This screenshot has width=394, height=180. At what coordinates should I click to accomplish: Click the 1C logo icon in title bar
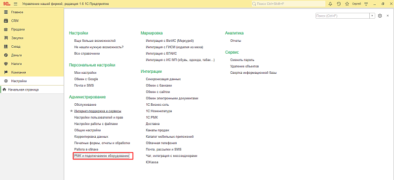6,4
